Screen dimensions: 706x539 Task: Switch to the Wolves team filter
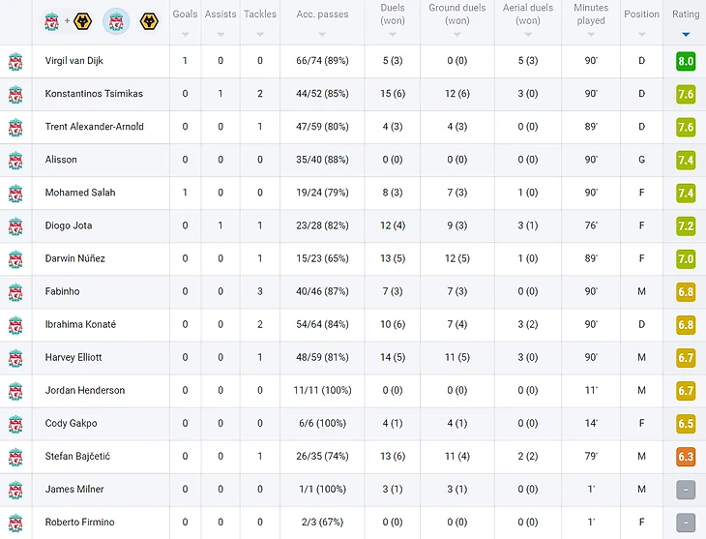[149, 20]
